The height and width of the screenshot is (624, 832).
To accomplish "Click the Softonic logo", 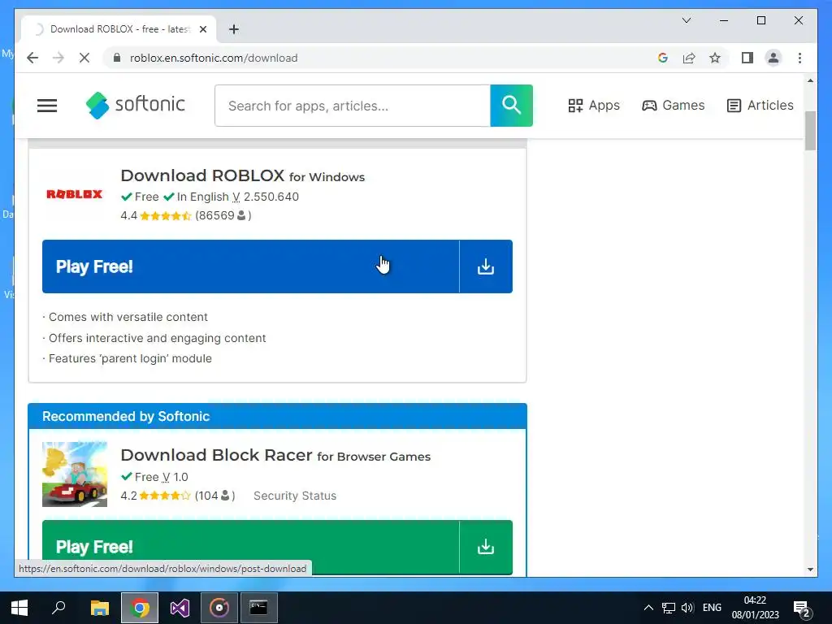I will (x=136, y=105).
